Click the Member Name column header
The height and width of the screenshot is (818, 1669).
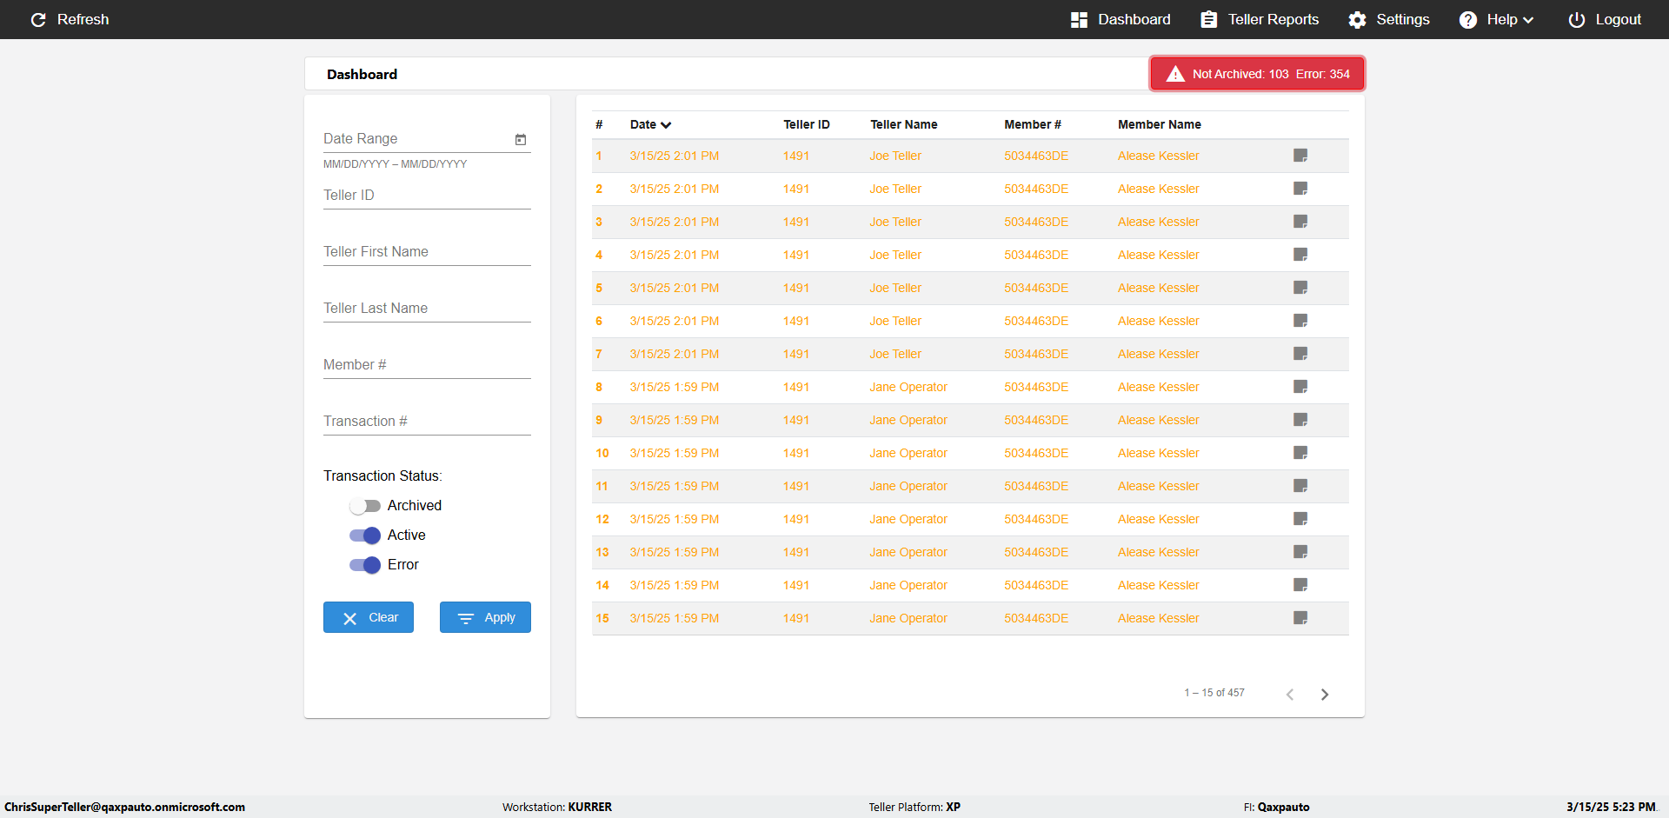1160,124
